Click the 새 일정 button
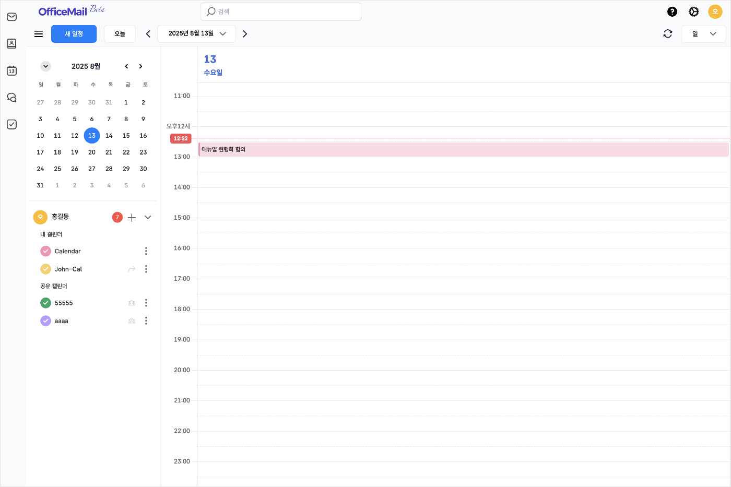The height and width of the screenshot is (487, 731). tap(74, 34)
